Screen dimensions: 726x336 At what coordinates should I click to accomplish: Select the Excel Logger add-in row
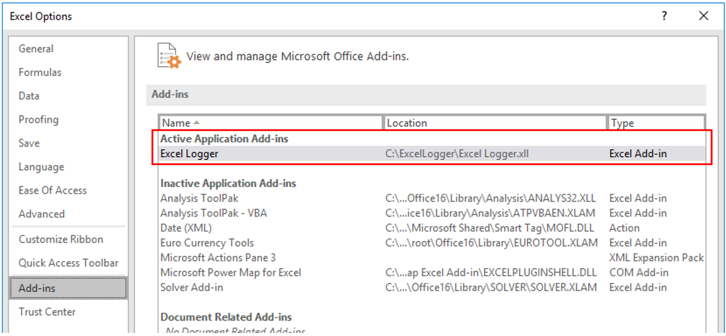click(189, 153)
